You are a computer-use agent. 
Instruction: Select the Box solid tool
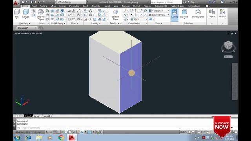(x=17, y=14)
